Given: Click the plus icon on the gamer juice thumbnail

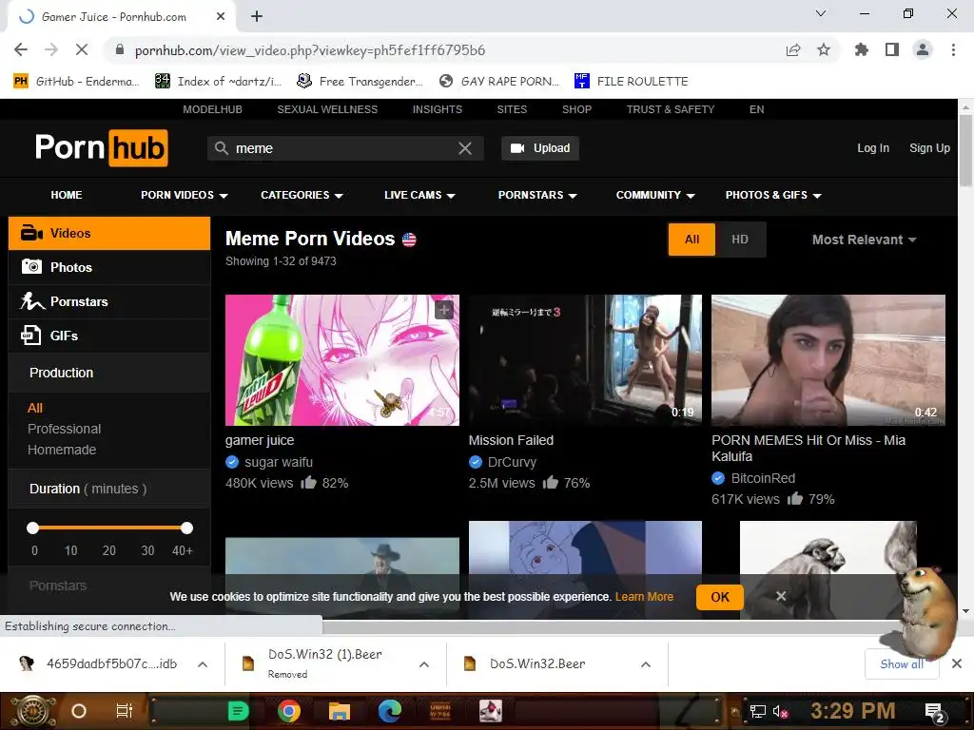Looking at the screenshot, I should coord(443,310).
